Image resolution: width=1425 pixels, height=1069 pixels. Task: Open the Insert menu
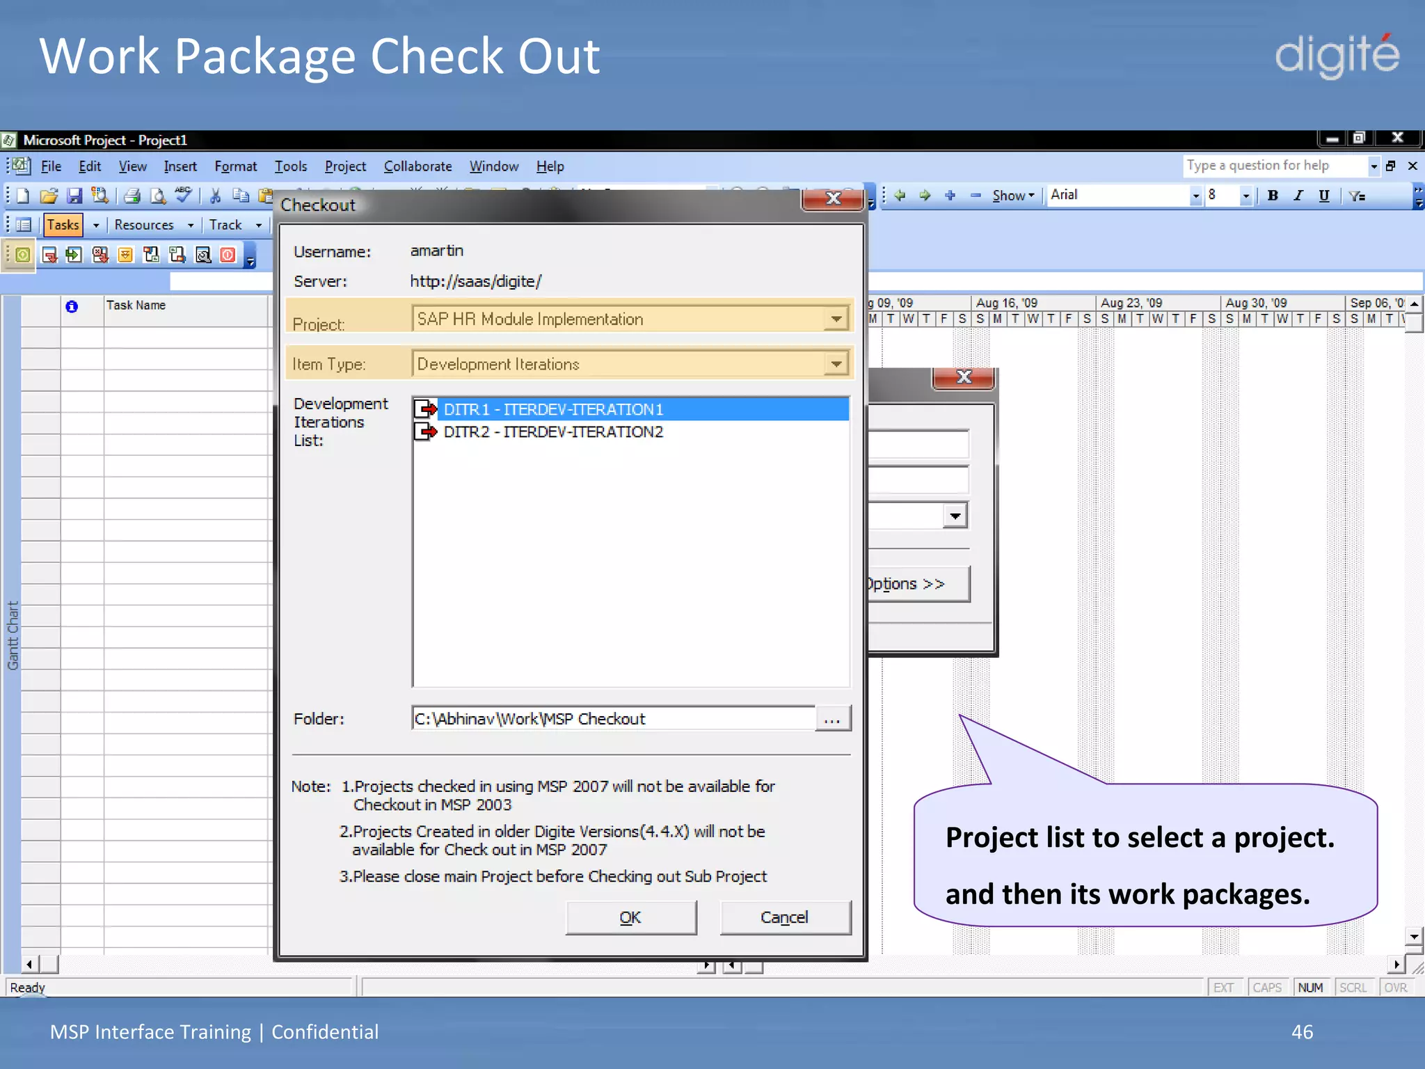(180, 166)
